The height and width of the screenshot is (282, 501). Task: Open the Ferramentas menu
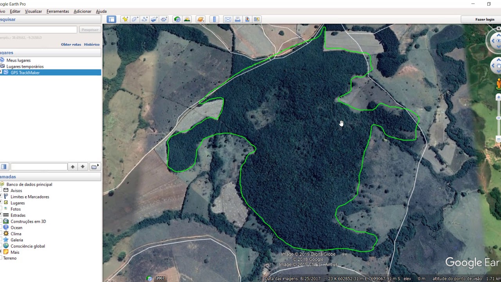coord(58,11)
